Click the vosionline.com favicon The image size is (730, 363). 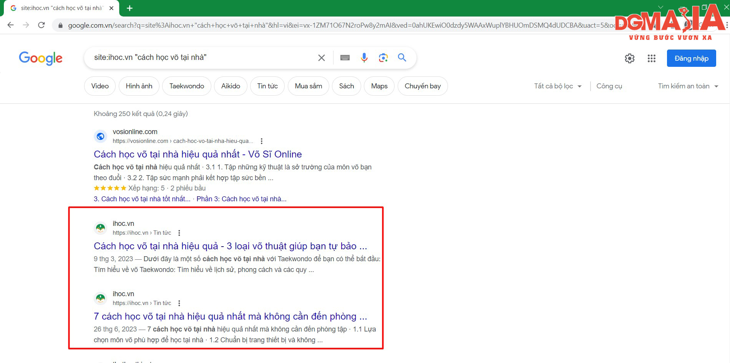point(100,136)
